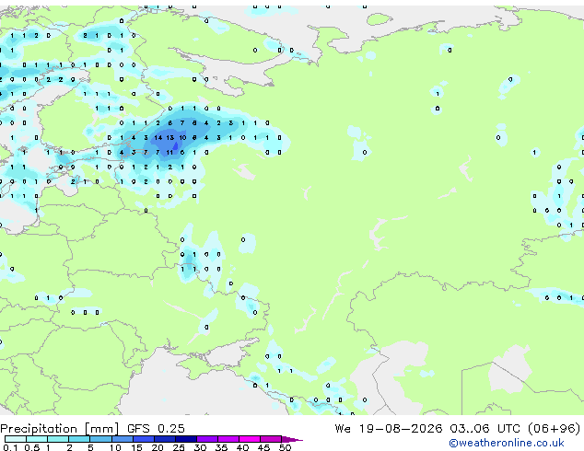Click the '25' legend scale label

[x=179, y=447]
